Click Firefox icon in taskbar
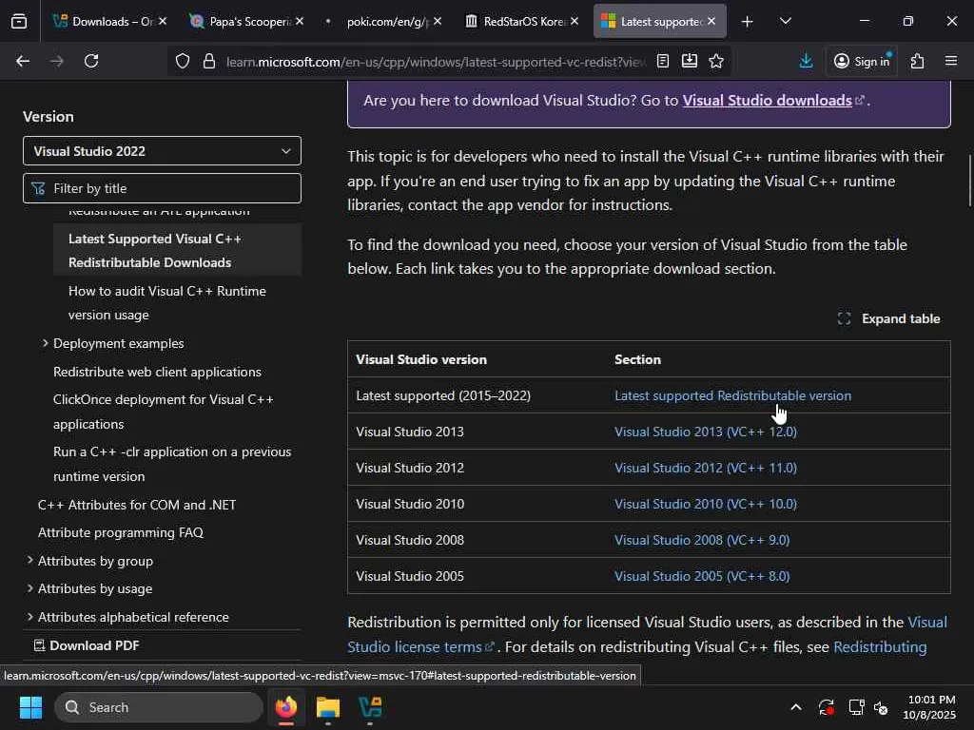The width and height of the screenshot is (974, 730). 286,707
